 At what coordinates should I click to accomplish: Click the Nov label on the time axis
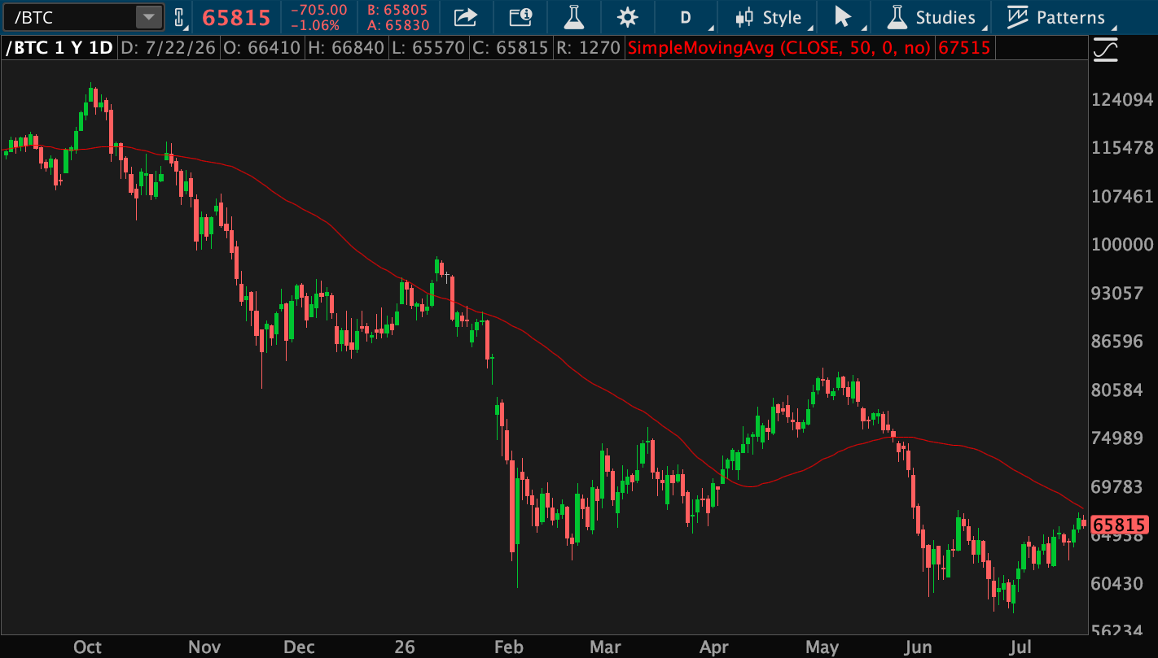pyautogui.click(x=204, y=647)
